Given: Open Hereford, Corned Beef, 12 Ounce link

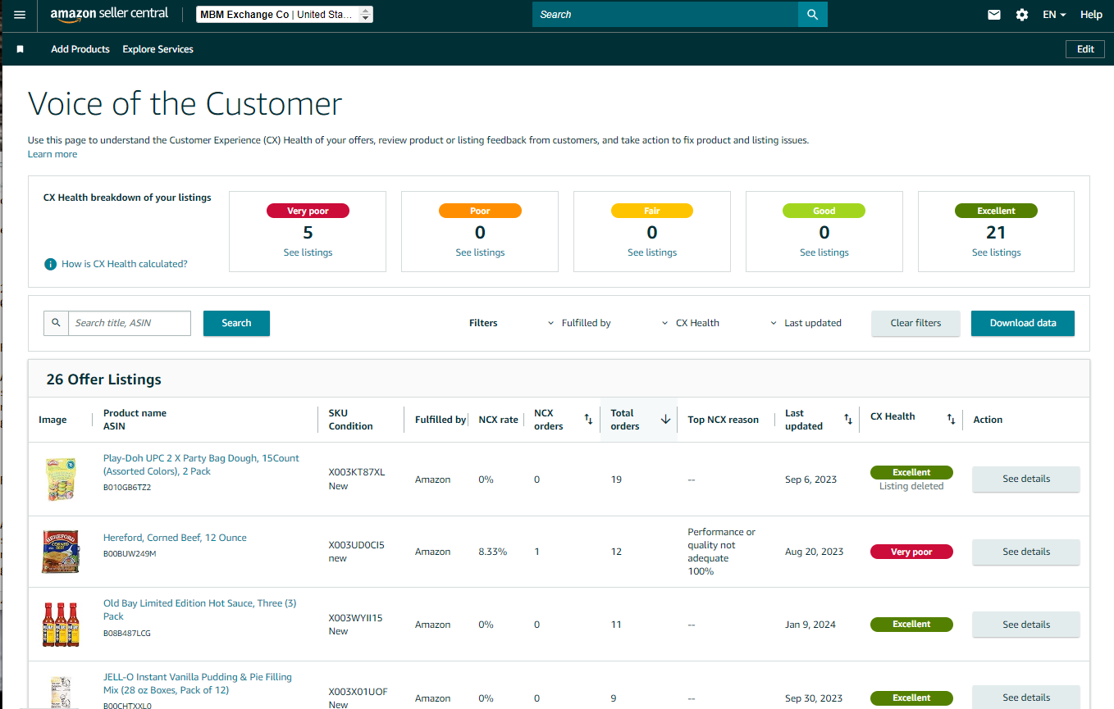Looking at the screenshot, I should coord(175,538).
